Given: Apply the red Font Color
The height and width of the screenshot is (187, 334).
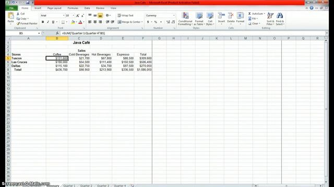Looking at the screenshot, I should (x=80, y=22).
